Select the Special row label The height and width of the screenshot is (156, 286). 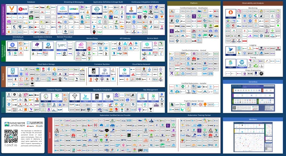[50, 135]
